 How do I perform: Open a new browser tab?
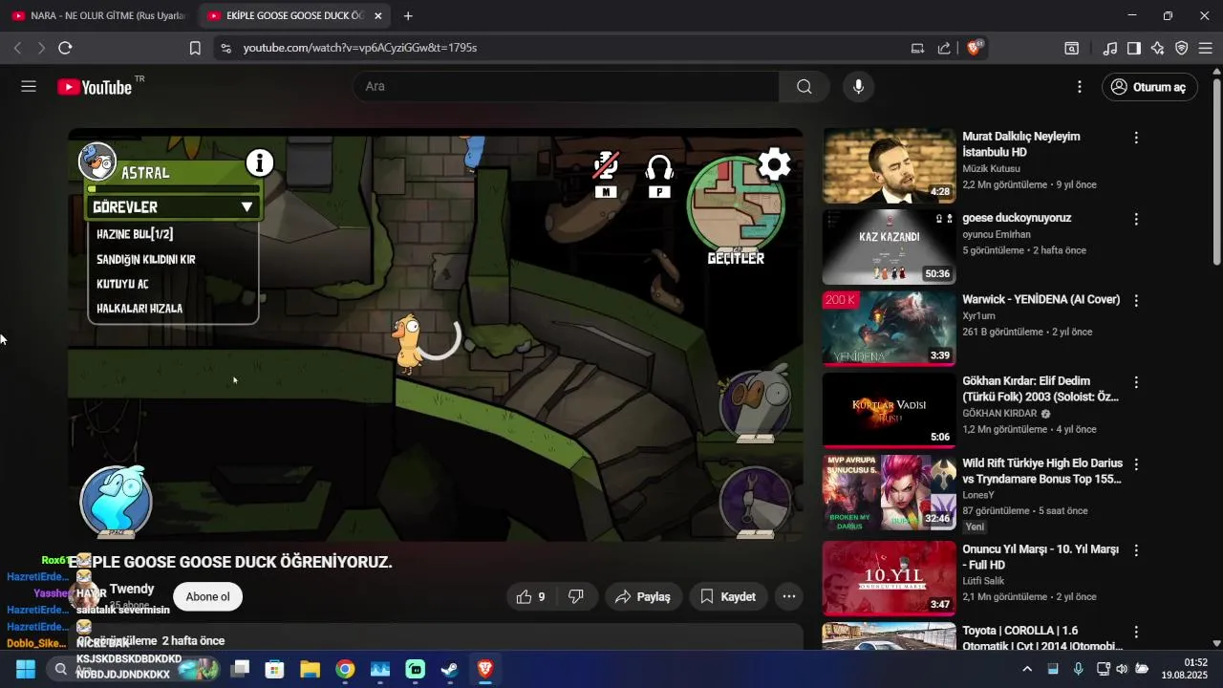coord(408,16)
